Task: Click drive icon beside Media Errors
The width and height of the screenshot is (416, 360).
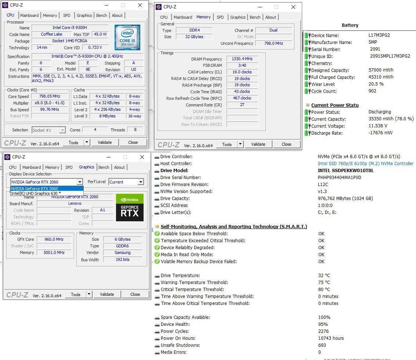Action: 157,353
